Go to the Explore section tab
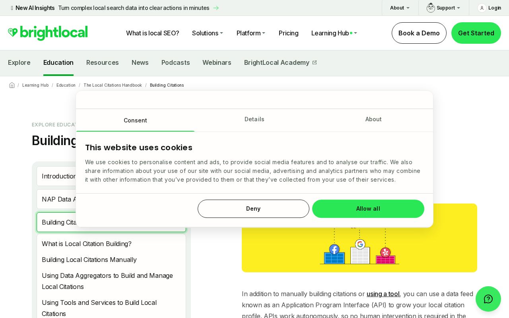Image resolution: width=509 pixels, height=318 pixels. click(x=19, y=62)
